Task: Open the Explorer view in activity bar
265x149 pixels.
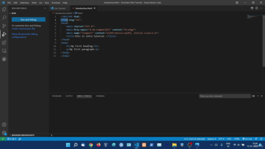Action: pyautogui.click(x=4, y=9)
